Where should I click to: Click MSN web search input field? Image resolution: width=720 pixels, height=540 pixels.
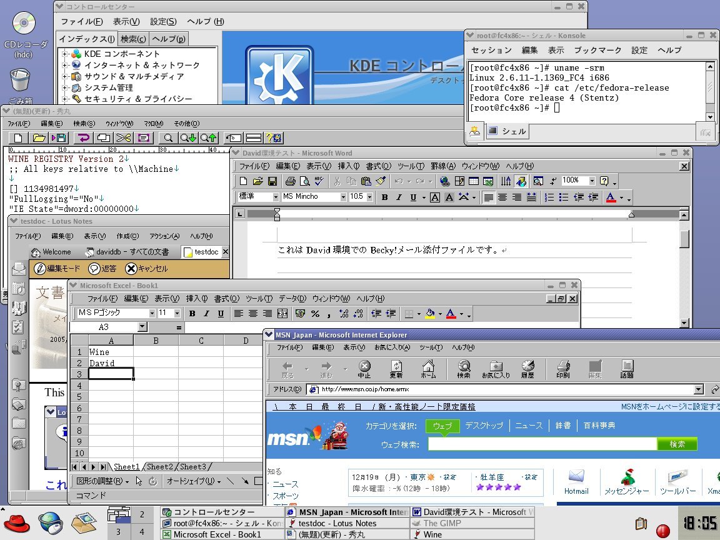tap(542, 444)
